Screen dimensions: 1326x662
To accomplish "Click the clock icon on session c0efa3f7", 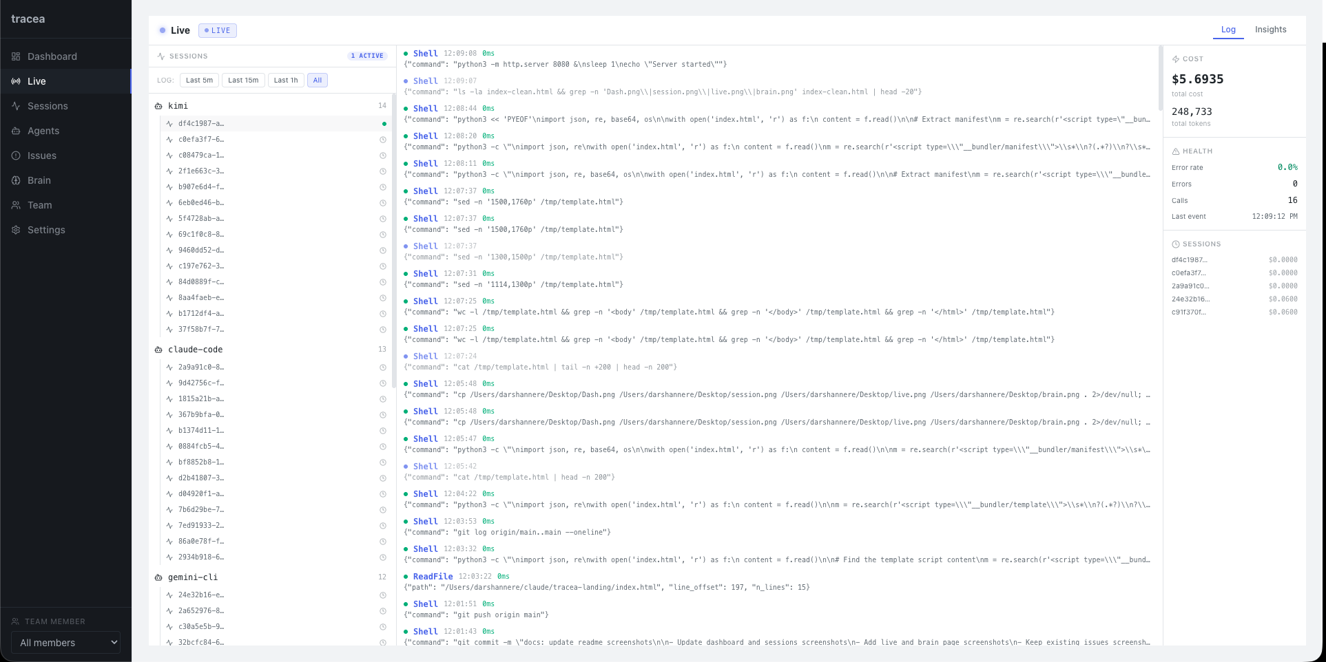I will [x=383, y=140].
